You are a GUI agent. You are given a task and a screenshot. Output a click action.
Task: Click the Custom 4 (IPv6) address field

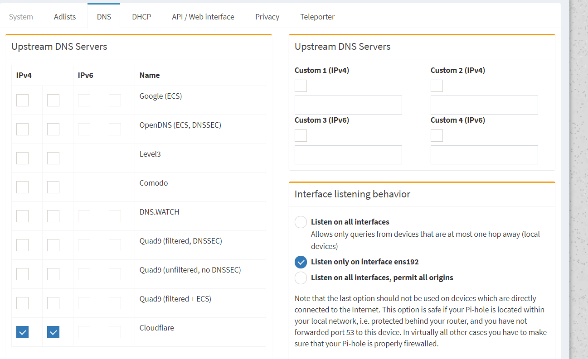pyautogui.click(x=484, y=155)
